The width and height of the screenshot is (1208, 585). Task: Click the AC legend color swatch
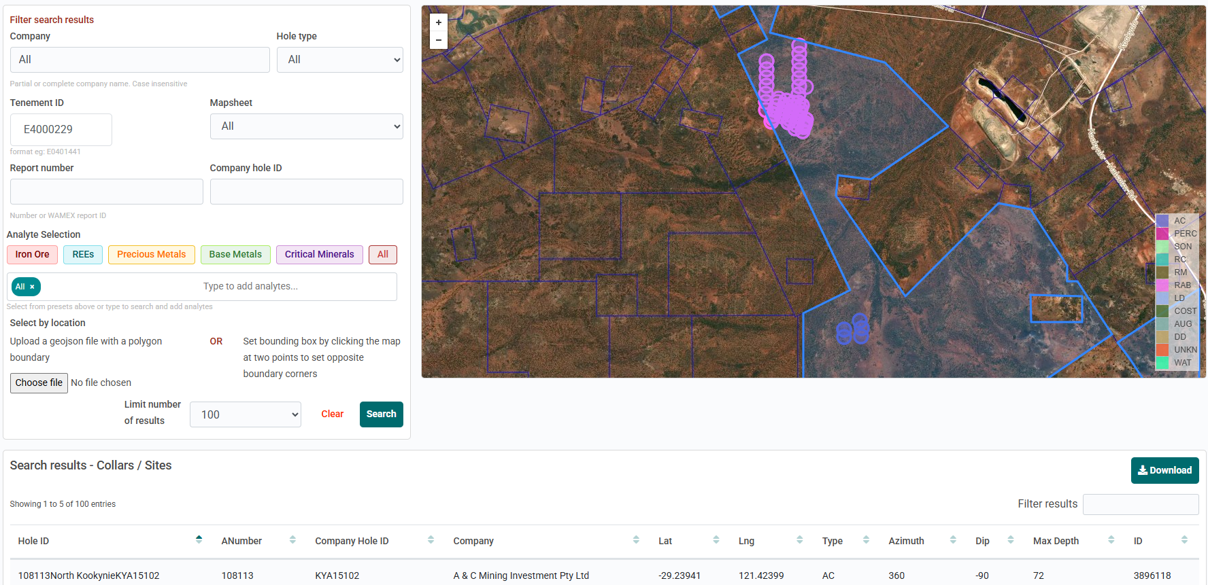[x=1162, y=221]
